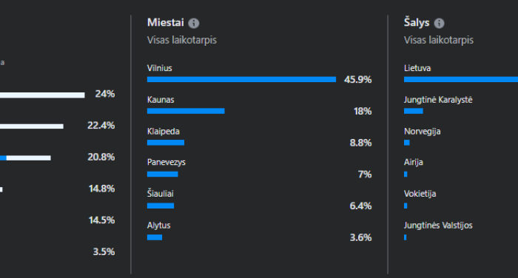
Task: Select the Norvegija country bar
Action: [x=407, y=143]
